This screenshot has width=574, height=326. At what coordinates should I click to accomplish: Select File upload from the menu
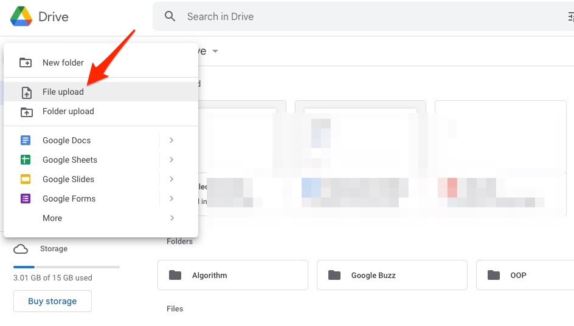coord(63,92)
